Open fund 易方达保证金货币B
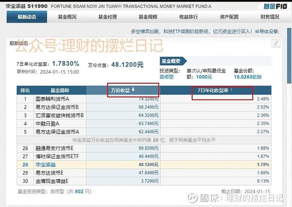The width and height of the screenshot is (292, 207). [x=57, y=107]
